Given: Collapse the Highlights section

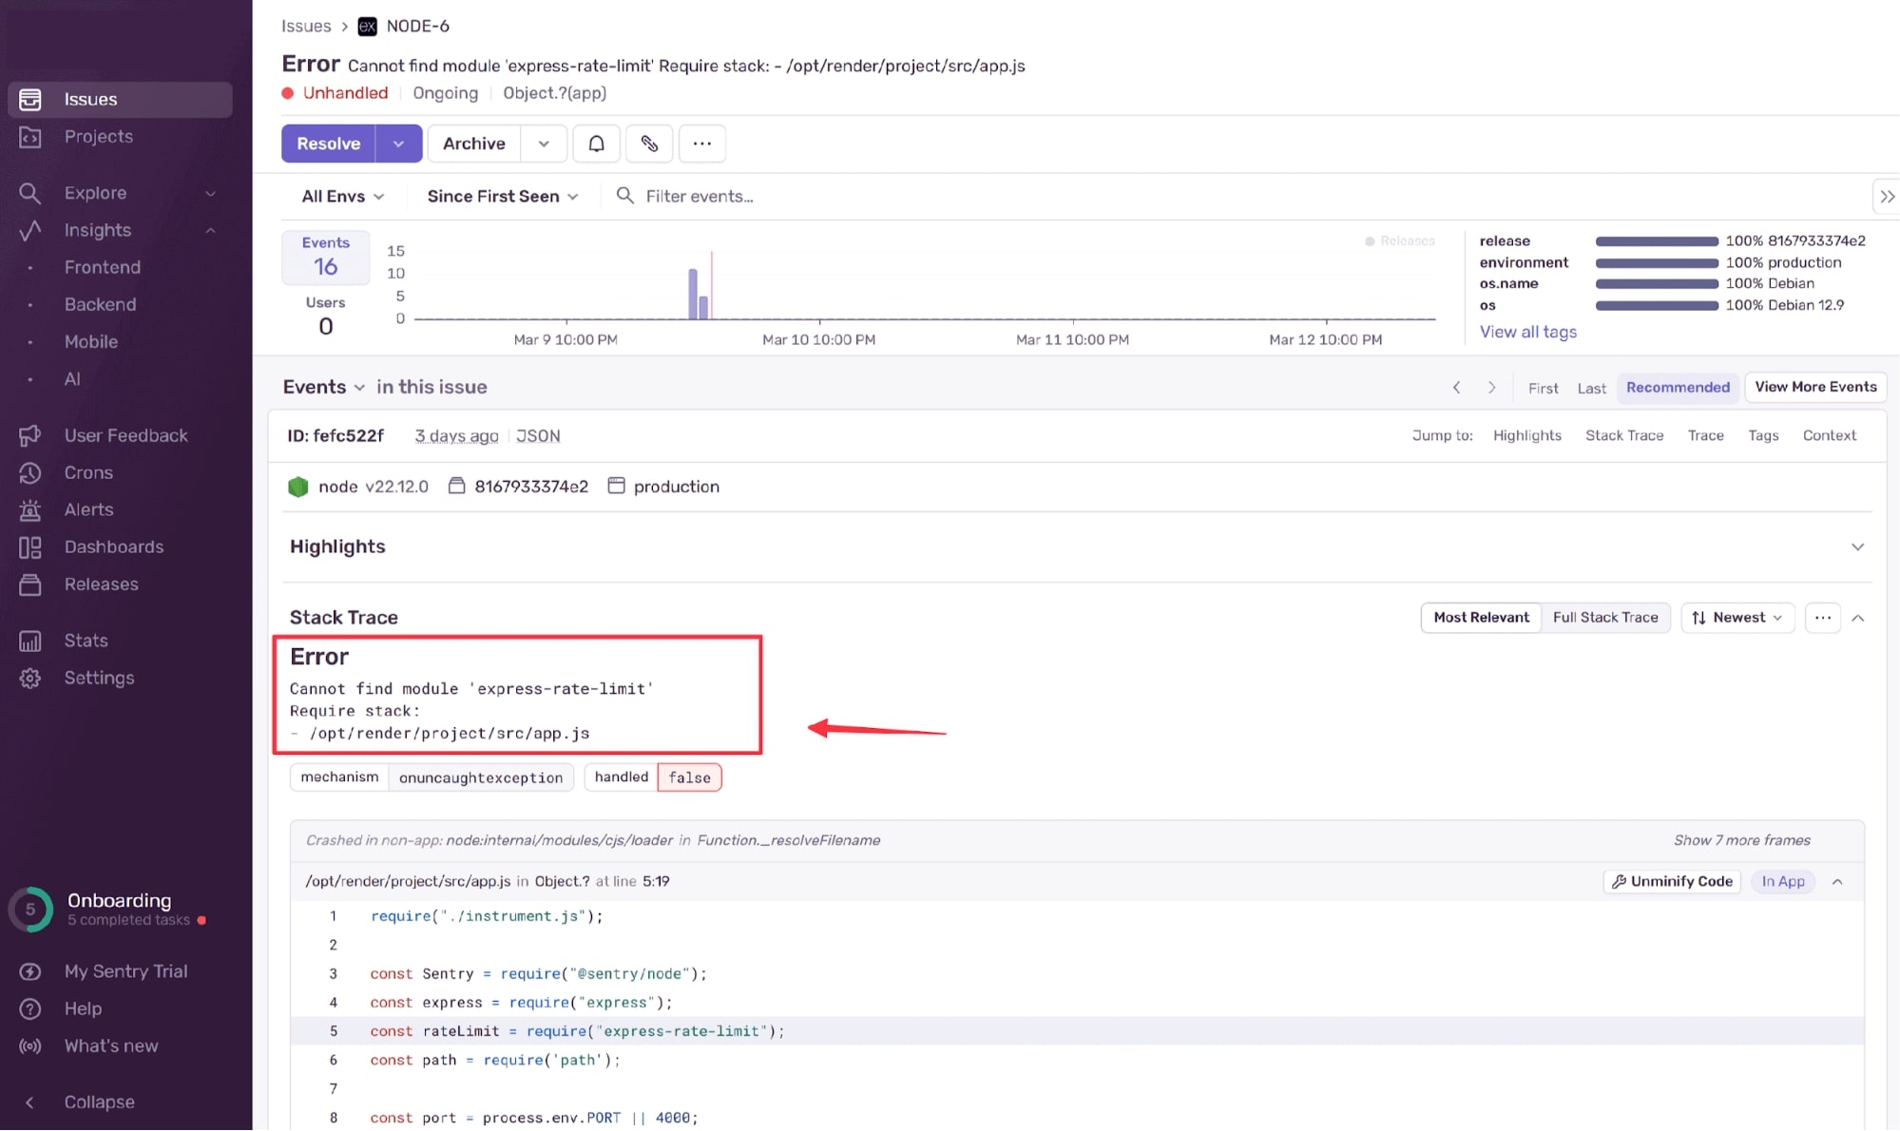Looking at the screenshot, I should tap(1857, 546).
